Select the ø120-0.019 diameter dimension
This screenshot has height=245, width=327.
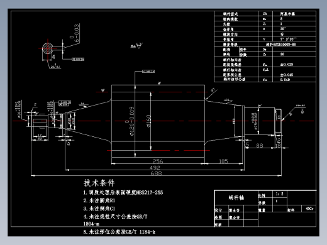click(130, 121)
